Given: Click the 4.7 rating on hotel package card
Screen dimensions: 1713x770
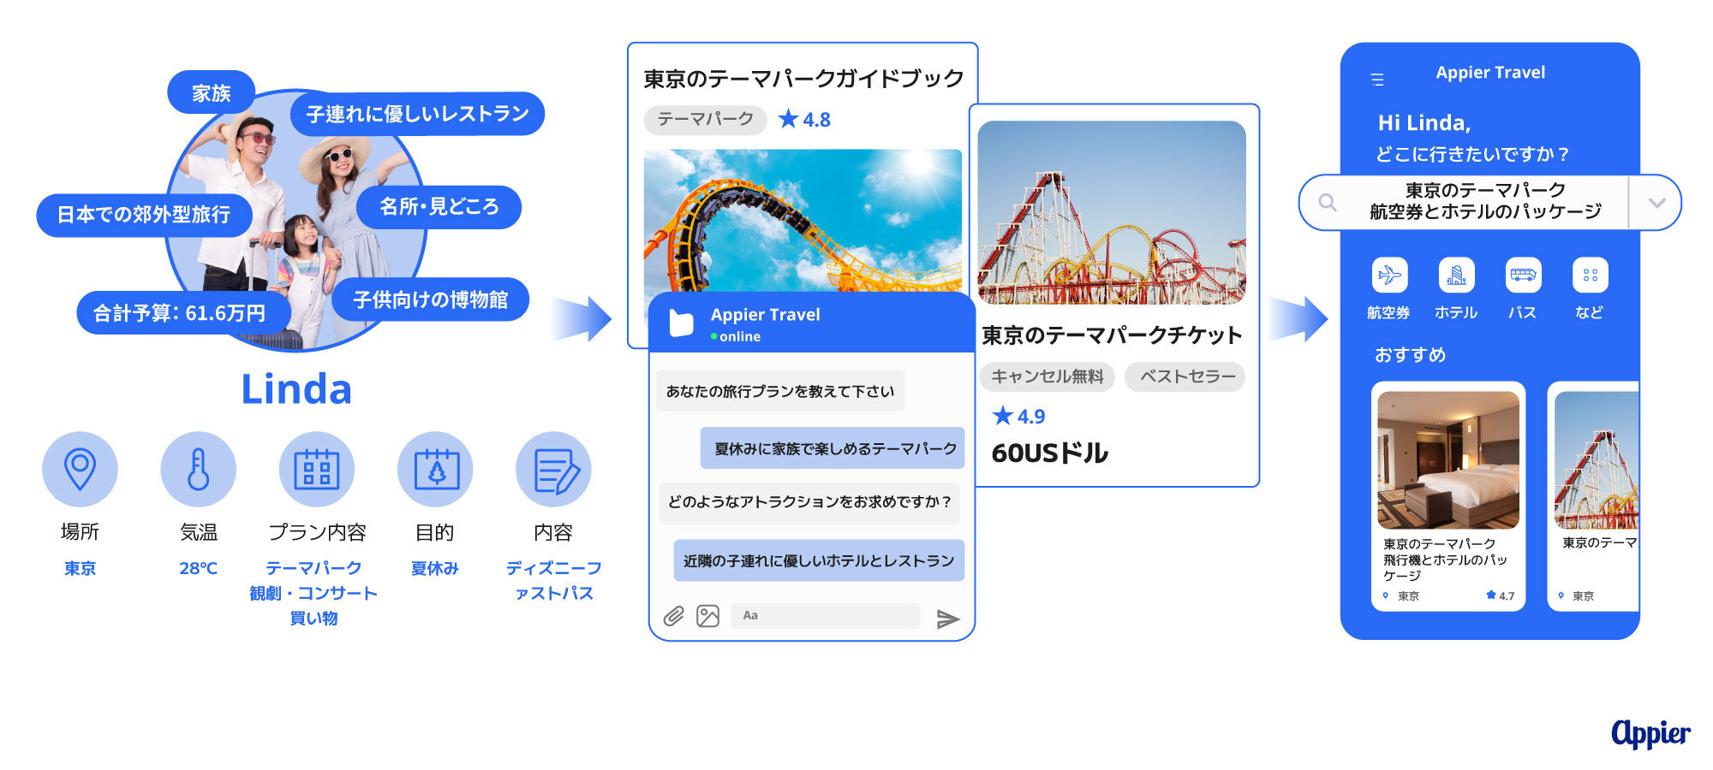Looking at the screenshot, I should click(x=1501, y=595).
